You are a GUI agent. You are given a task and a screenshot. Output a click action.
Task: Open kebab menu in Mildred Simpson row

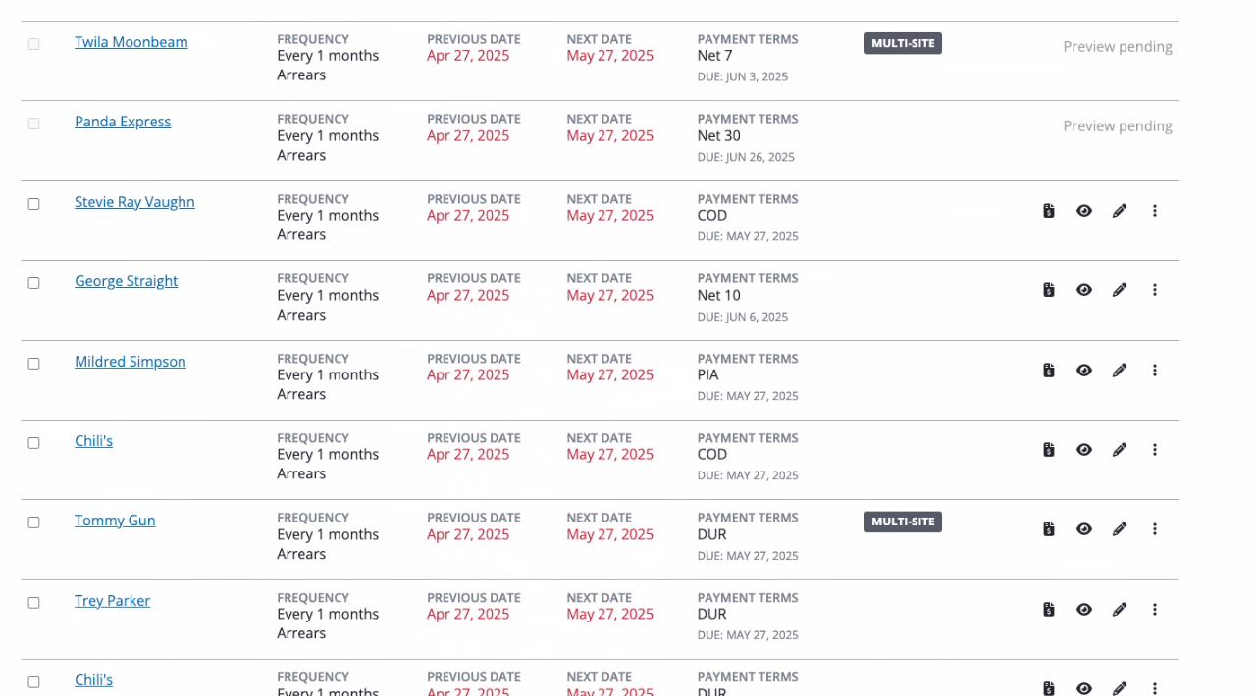point(1155,371)
